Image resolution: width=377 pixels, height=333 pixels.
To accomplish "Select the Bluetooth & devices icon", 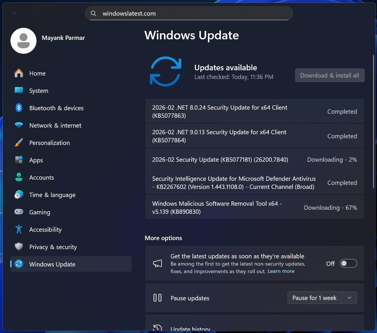I will [x=19, y=108].
